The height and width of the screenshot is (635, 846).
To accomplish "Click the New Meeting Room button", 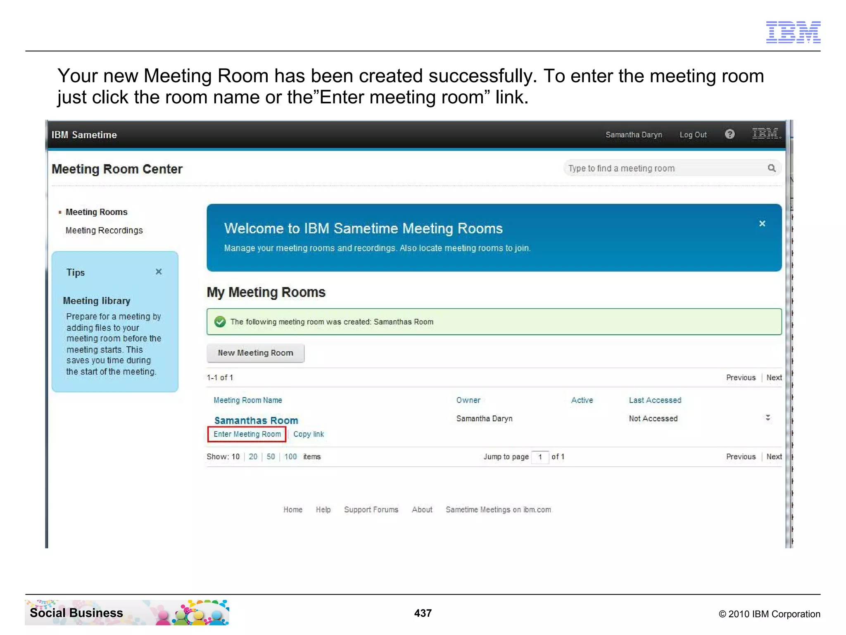I will point(255,353).
